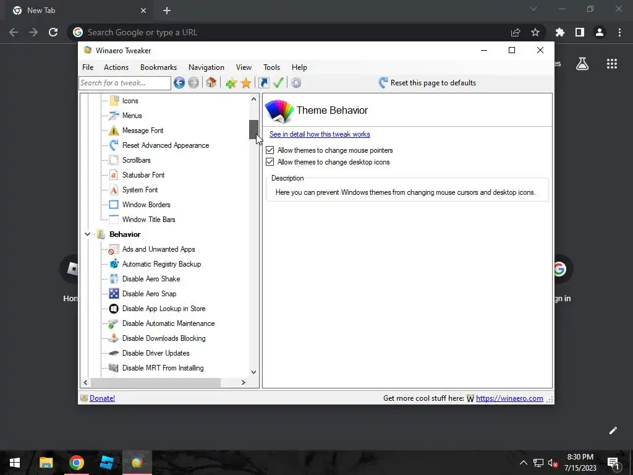This screenshot has height=475, width=633.
Task: Open the Actions menu
Action: (116, 67)
